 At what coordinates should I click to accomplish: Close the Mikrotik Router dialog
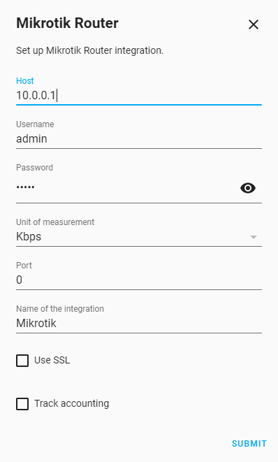click(x=254, y=24)
